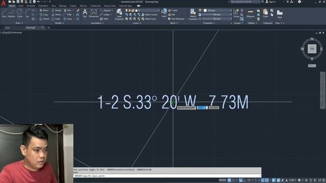Select the Polyline tool

coord(11,13)
